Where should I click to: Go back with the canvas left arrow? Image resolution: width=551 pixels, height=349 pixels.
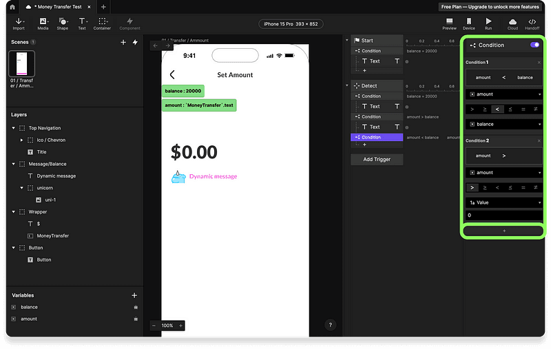(156, 45)
